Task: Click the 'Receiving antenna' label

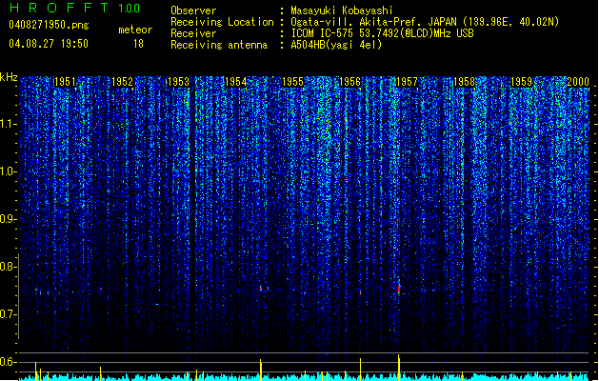Action: coord(219,45)
